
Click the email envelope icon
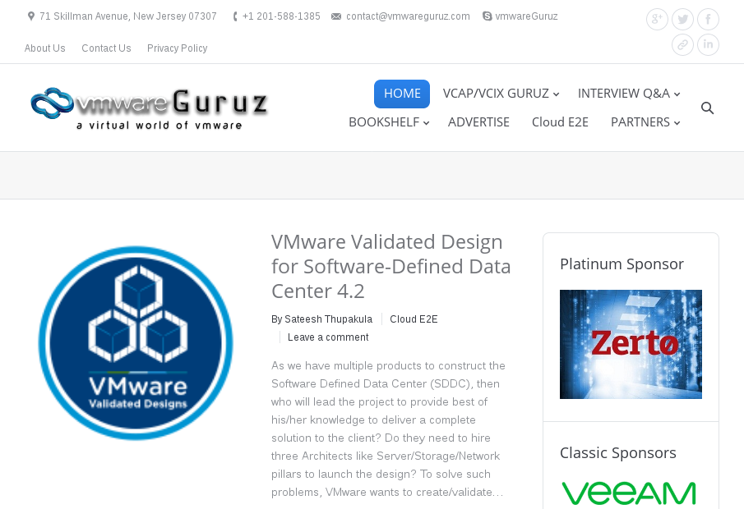tap(336, 16)
